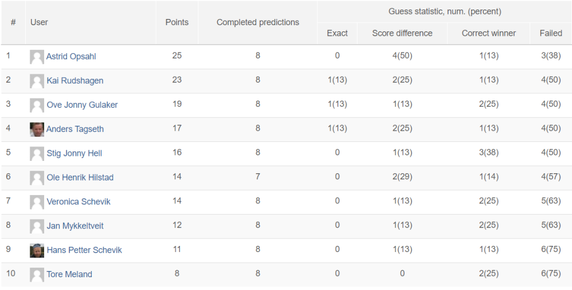572x290 pixels.
Task: Open Ove Jonny Gulaker's profile link
Action: 82,105
